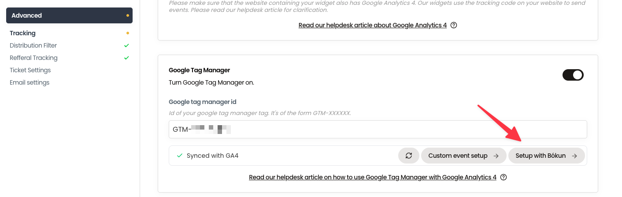Toggle Google Tag Manager switch off
This screenshot has width=622, height=197.
coord(573,75)
